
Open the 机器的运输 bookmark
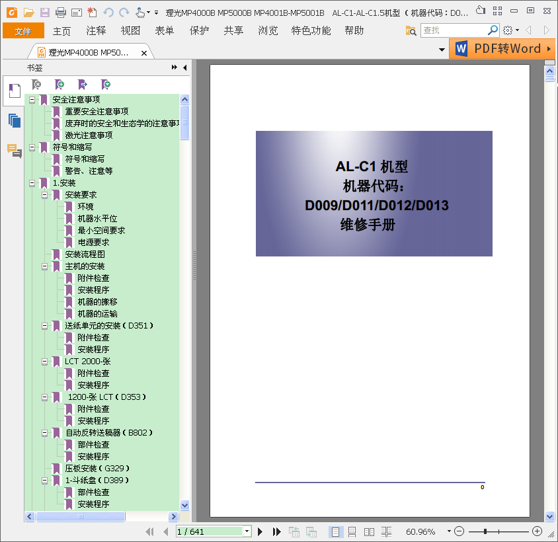tap(97, 314)
